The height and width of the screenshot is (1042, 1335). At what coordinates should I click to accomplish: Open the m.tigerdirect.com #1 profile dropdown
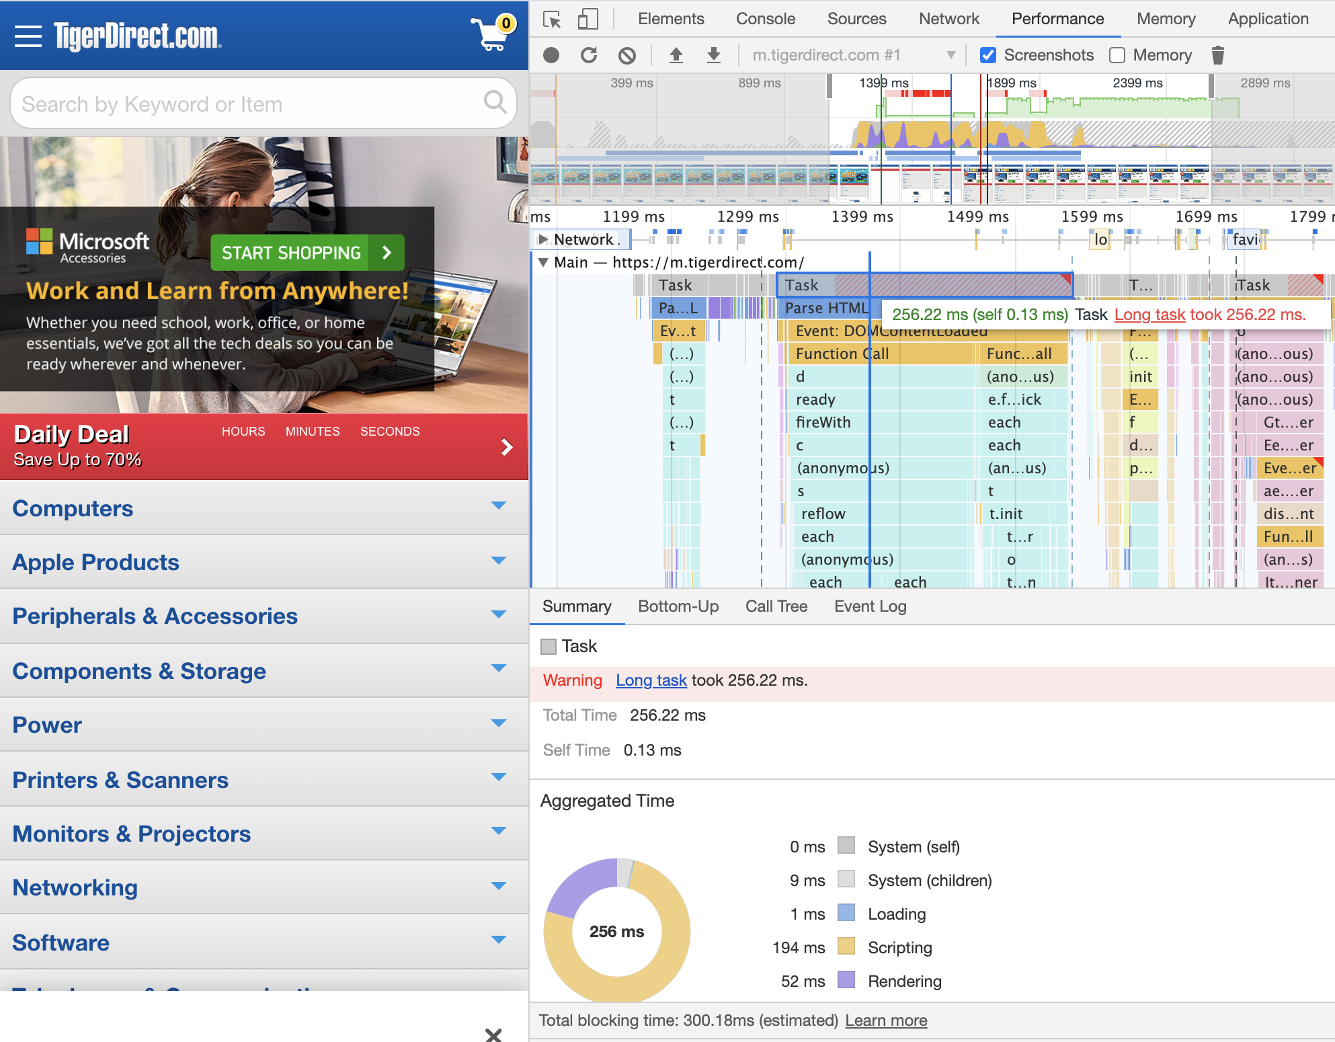[854, 55]
